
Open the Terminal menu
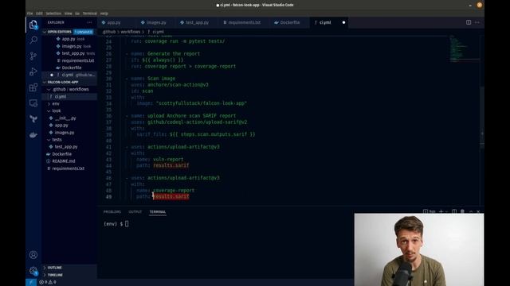pyautogui.click(x=90, y=14)
